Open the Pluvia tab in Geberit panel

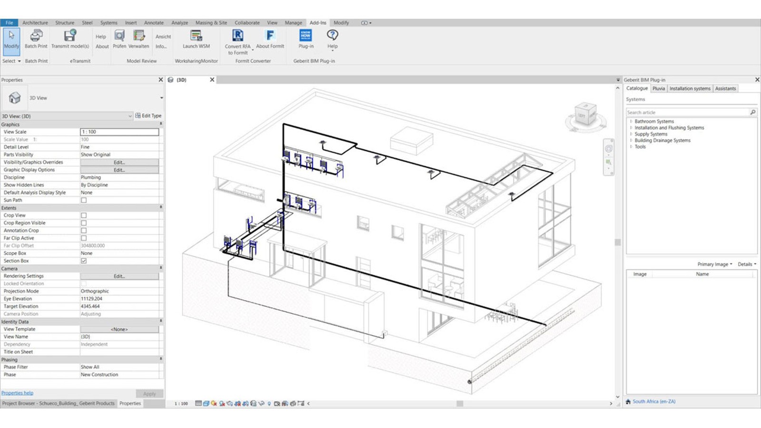tap(659, 88)
